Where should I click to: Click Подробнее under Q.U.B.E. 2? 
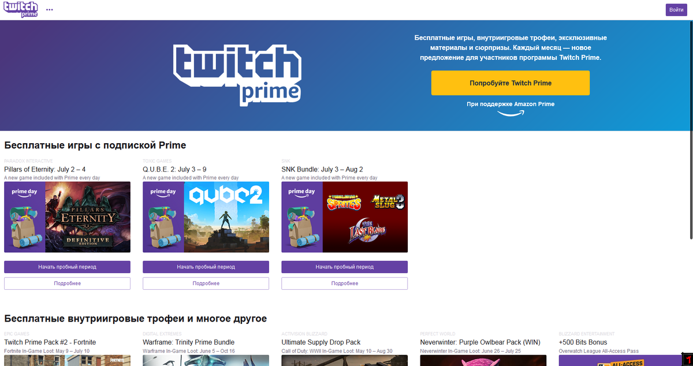tap(206, 283)
